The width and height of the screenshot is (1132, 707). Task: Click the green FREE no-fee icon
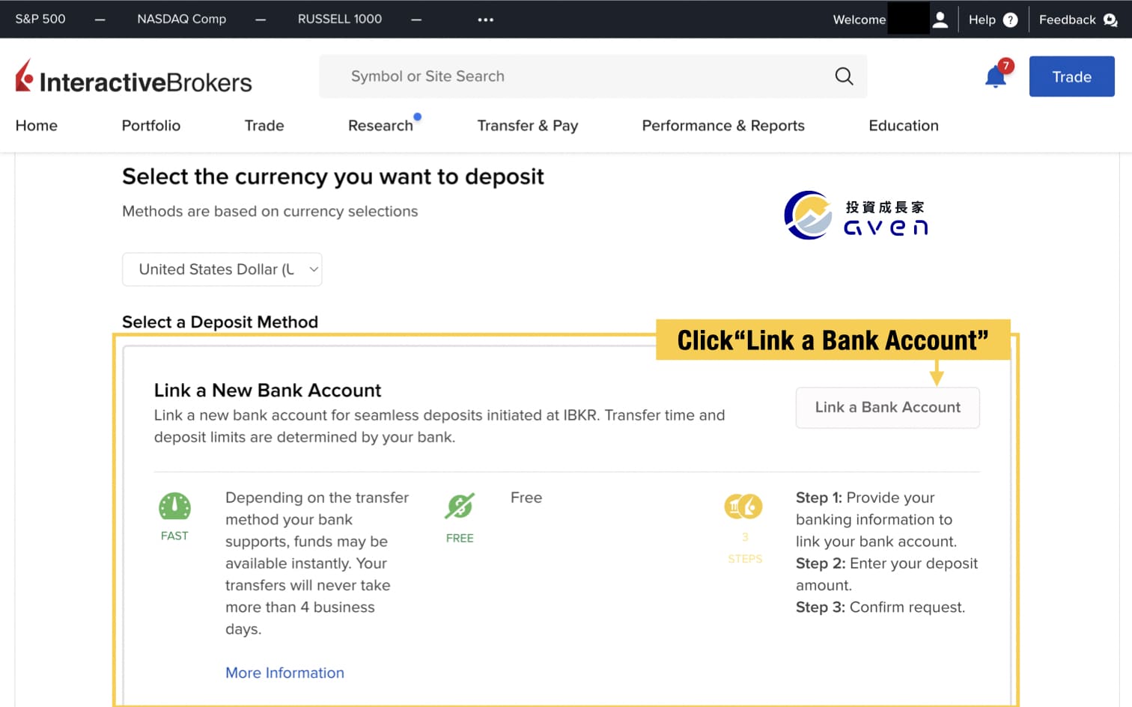click(460, 506)
